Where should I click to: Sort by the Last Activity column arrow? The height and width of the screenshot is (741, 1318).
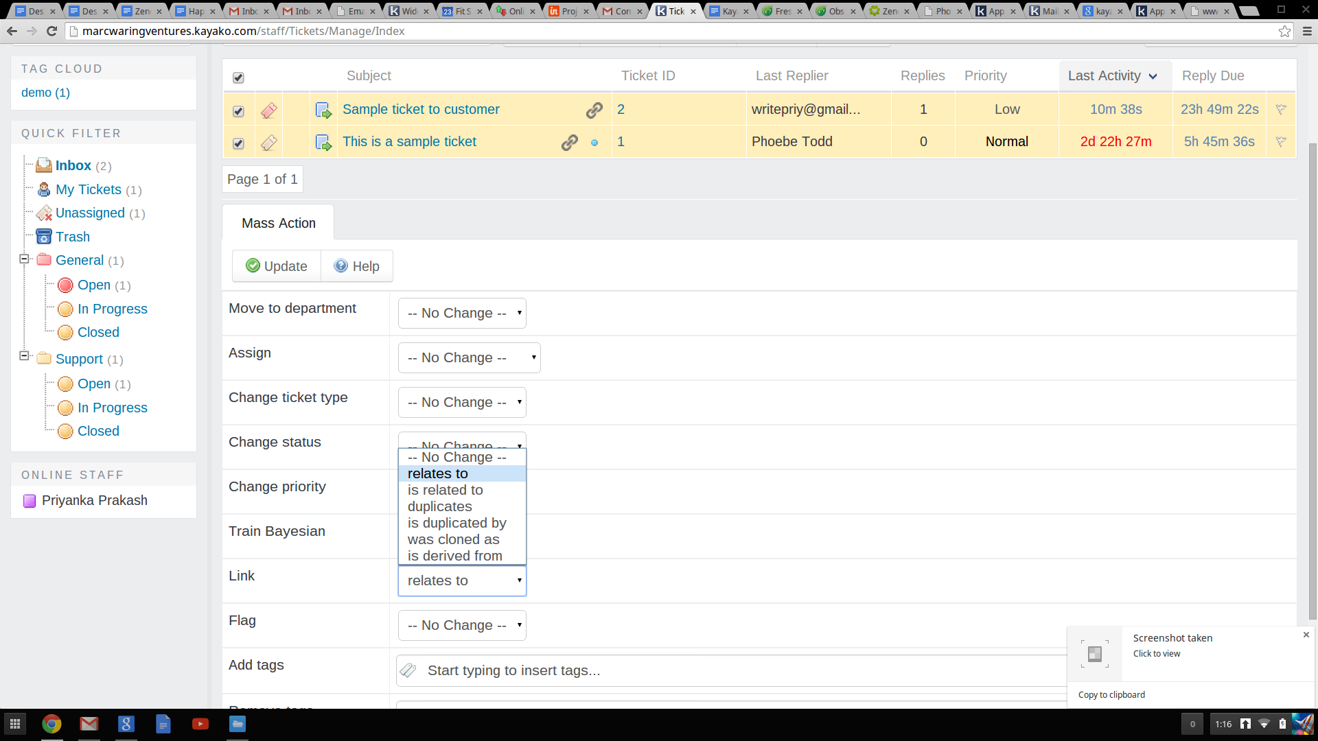click(x=1153, y=76)
